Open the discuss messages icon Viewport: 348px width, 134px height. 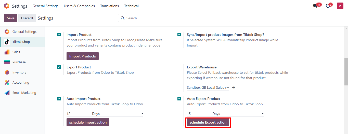pos(315,6)
